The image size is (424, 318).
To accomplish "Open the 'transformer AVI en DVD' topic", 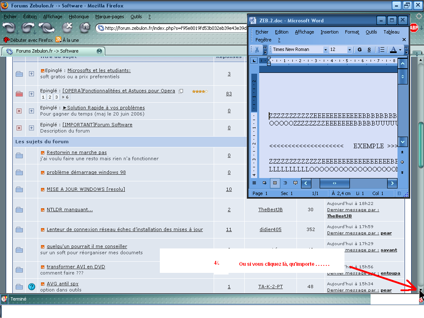I will (x=75, y=267).
